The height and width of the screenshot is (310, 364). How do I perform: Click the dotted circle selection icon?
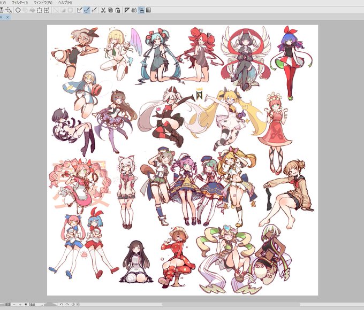(x=18, y=10)
